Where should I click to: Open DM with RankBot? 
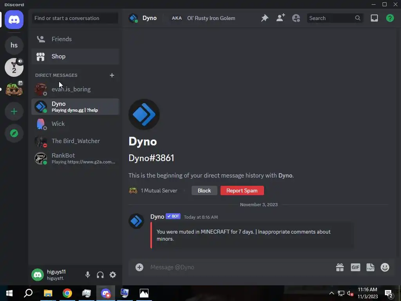pos(76,158)
